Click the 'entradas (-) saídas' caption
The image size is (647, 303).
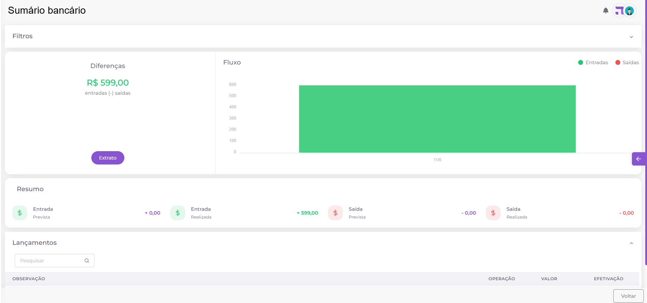click(x=108, y=93)
